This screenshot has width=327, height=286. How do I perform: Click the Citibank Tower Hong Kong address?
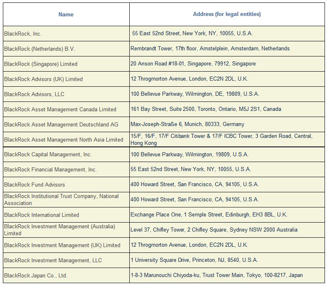[x=221, y=140]
